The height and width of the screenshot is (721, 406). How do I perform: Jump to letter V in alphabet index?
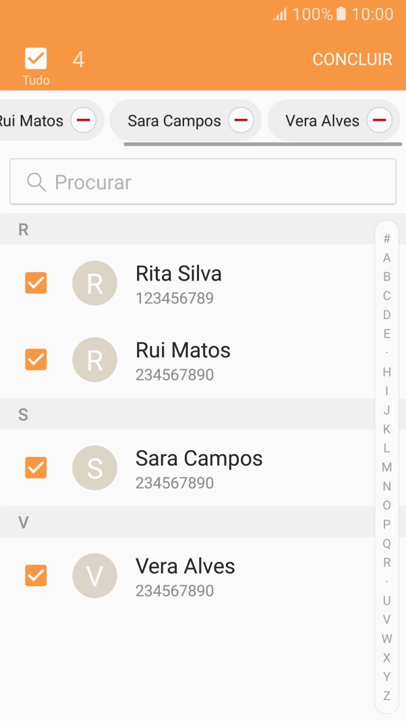pyautogui.click(x=386, y=619)
